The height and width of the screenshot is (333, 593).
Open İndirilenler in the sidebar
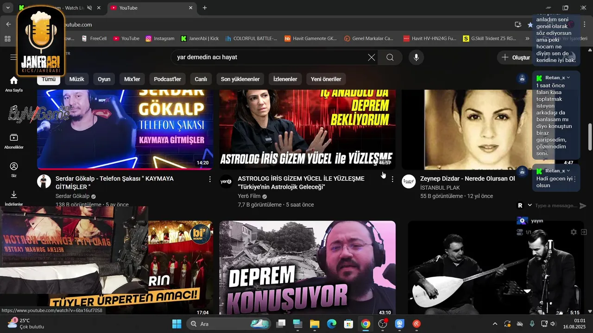pos(14,198)
